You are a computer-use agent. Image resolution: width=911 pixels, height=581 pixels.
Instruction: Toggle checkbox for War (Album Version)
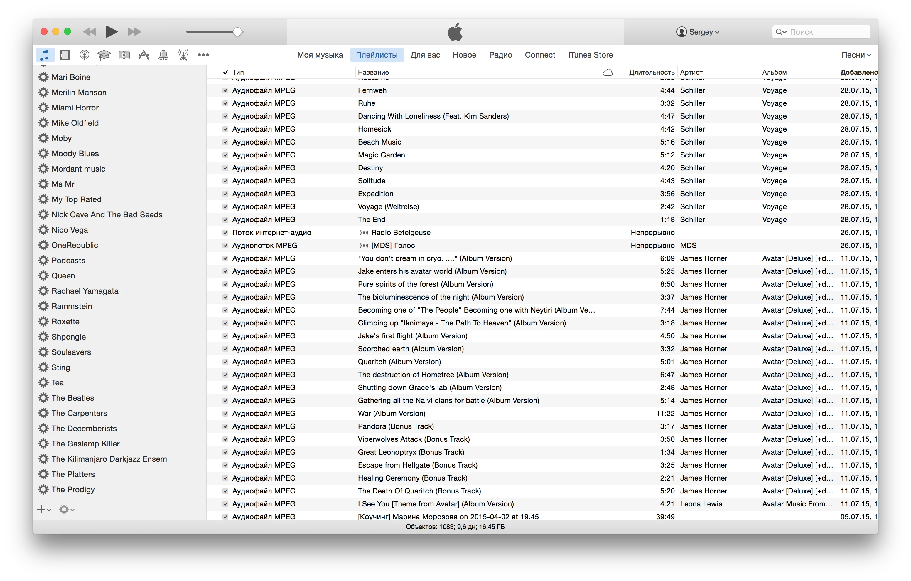click(x=225, y=414)
